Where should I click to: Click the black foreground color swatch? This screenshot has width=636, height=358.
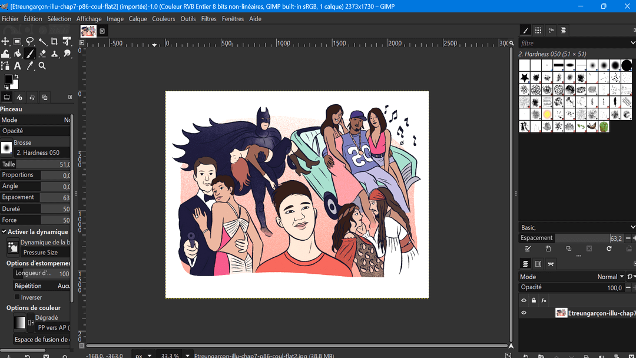pyautogui.click(x=8, y=79)
